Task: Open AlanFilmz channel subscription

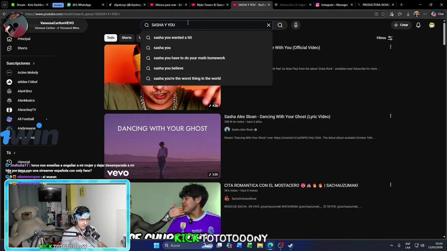Action: pos(24,91)
